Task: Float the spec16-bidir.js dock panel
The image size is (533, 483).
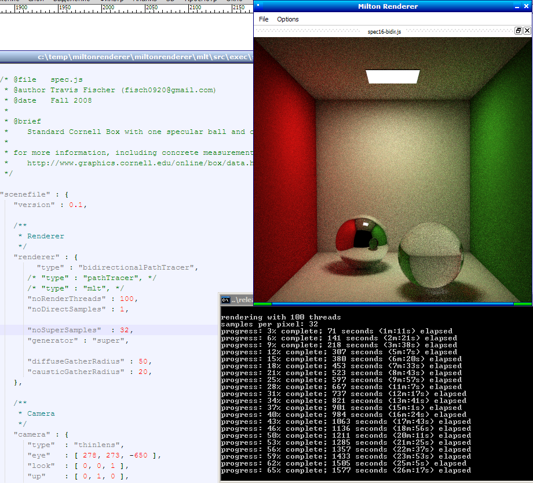Action: [x=519, y=31]
